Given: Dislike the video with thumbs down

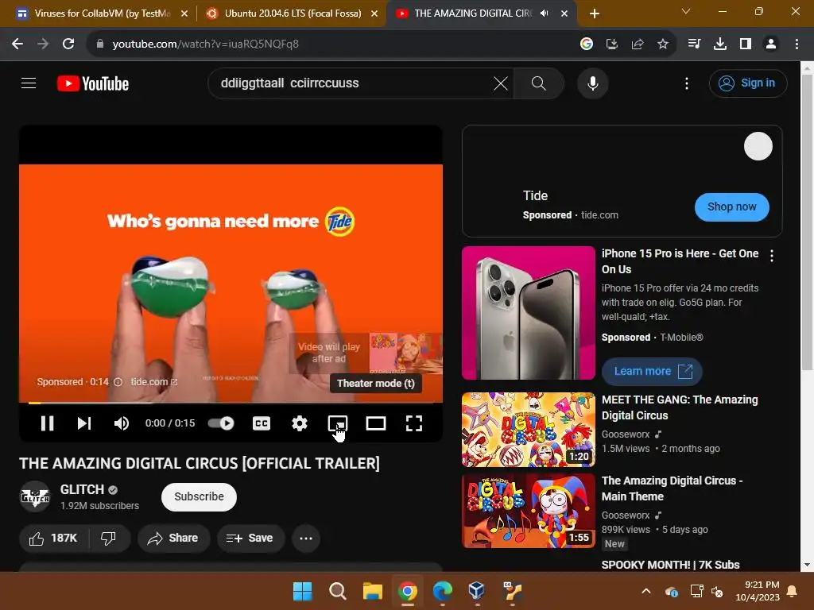Looking at the screenshot, I should [108, 539].
